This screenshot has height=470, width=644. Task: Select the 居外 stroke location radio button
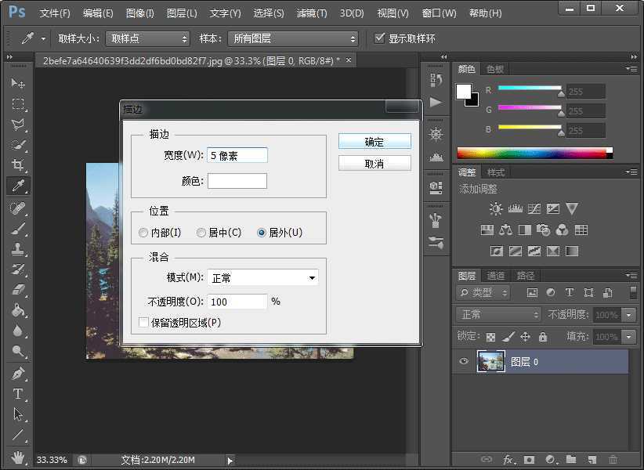(263, 232)
